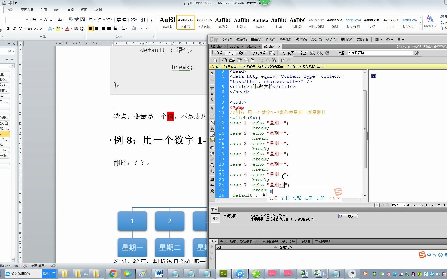Click the yellow text highlight swatch

tap(58, 29)
